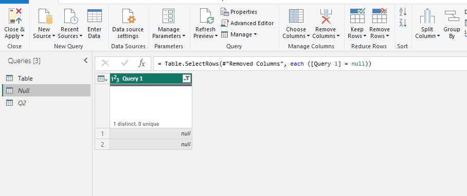Open the table options menu icon
This screenshot has height=196, width=467.
click(x=102, y=79)
